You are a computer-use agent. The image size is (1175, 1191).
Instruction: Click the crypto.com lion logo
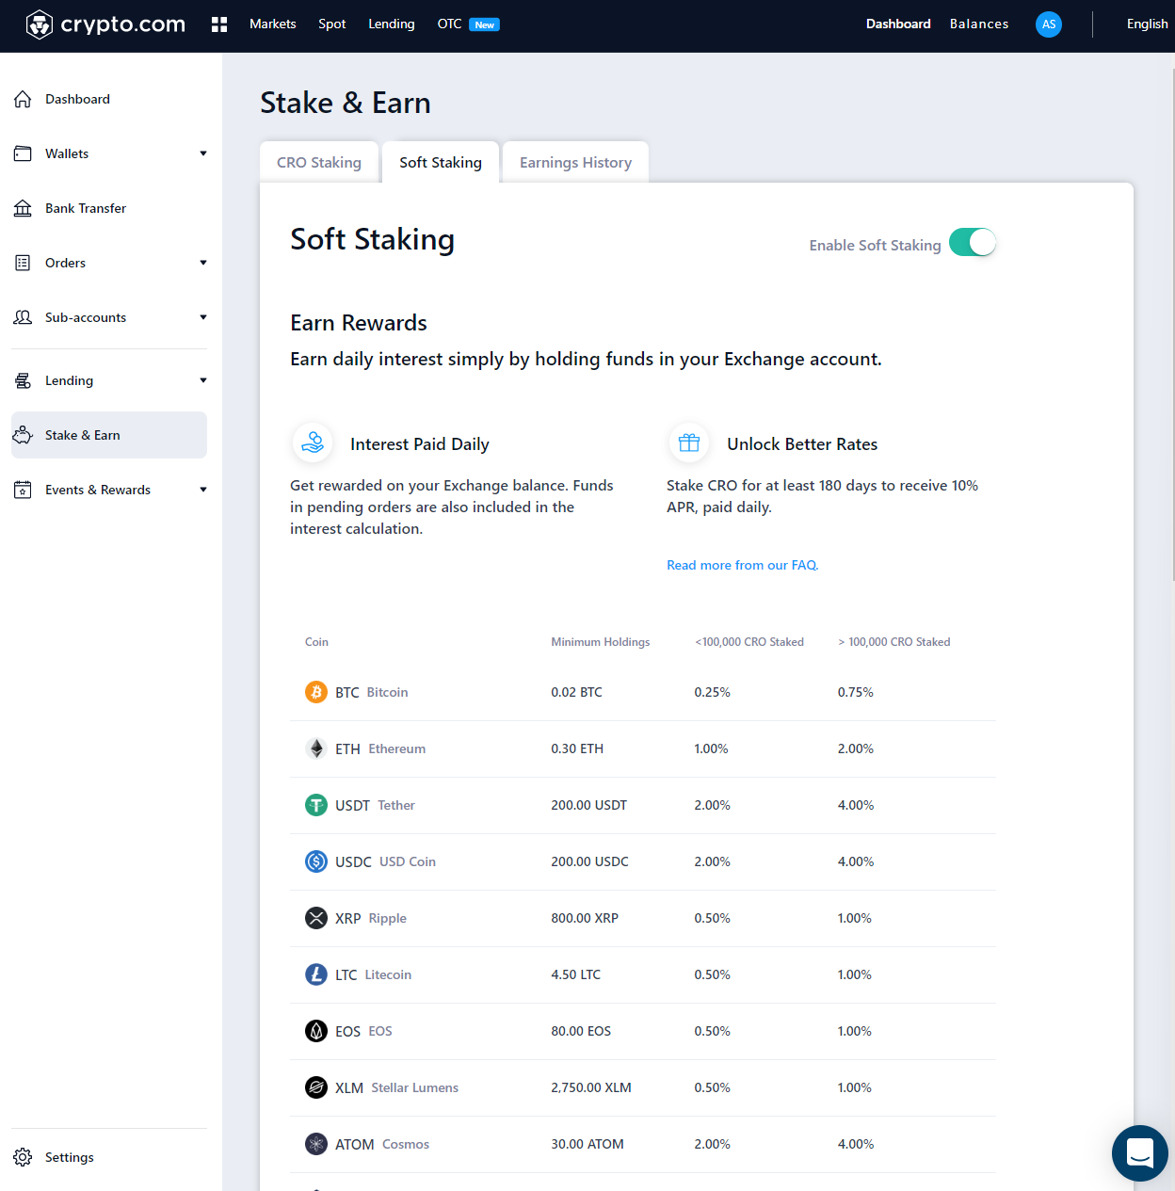39,24
